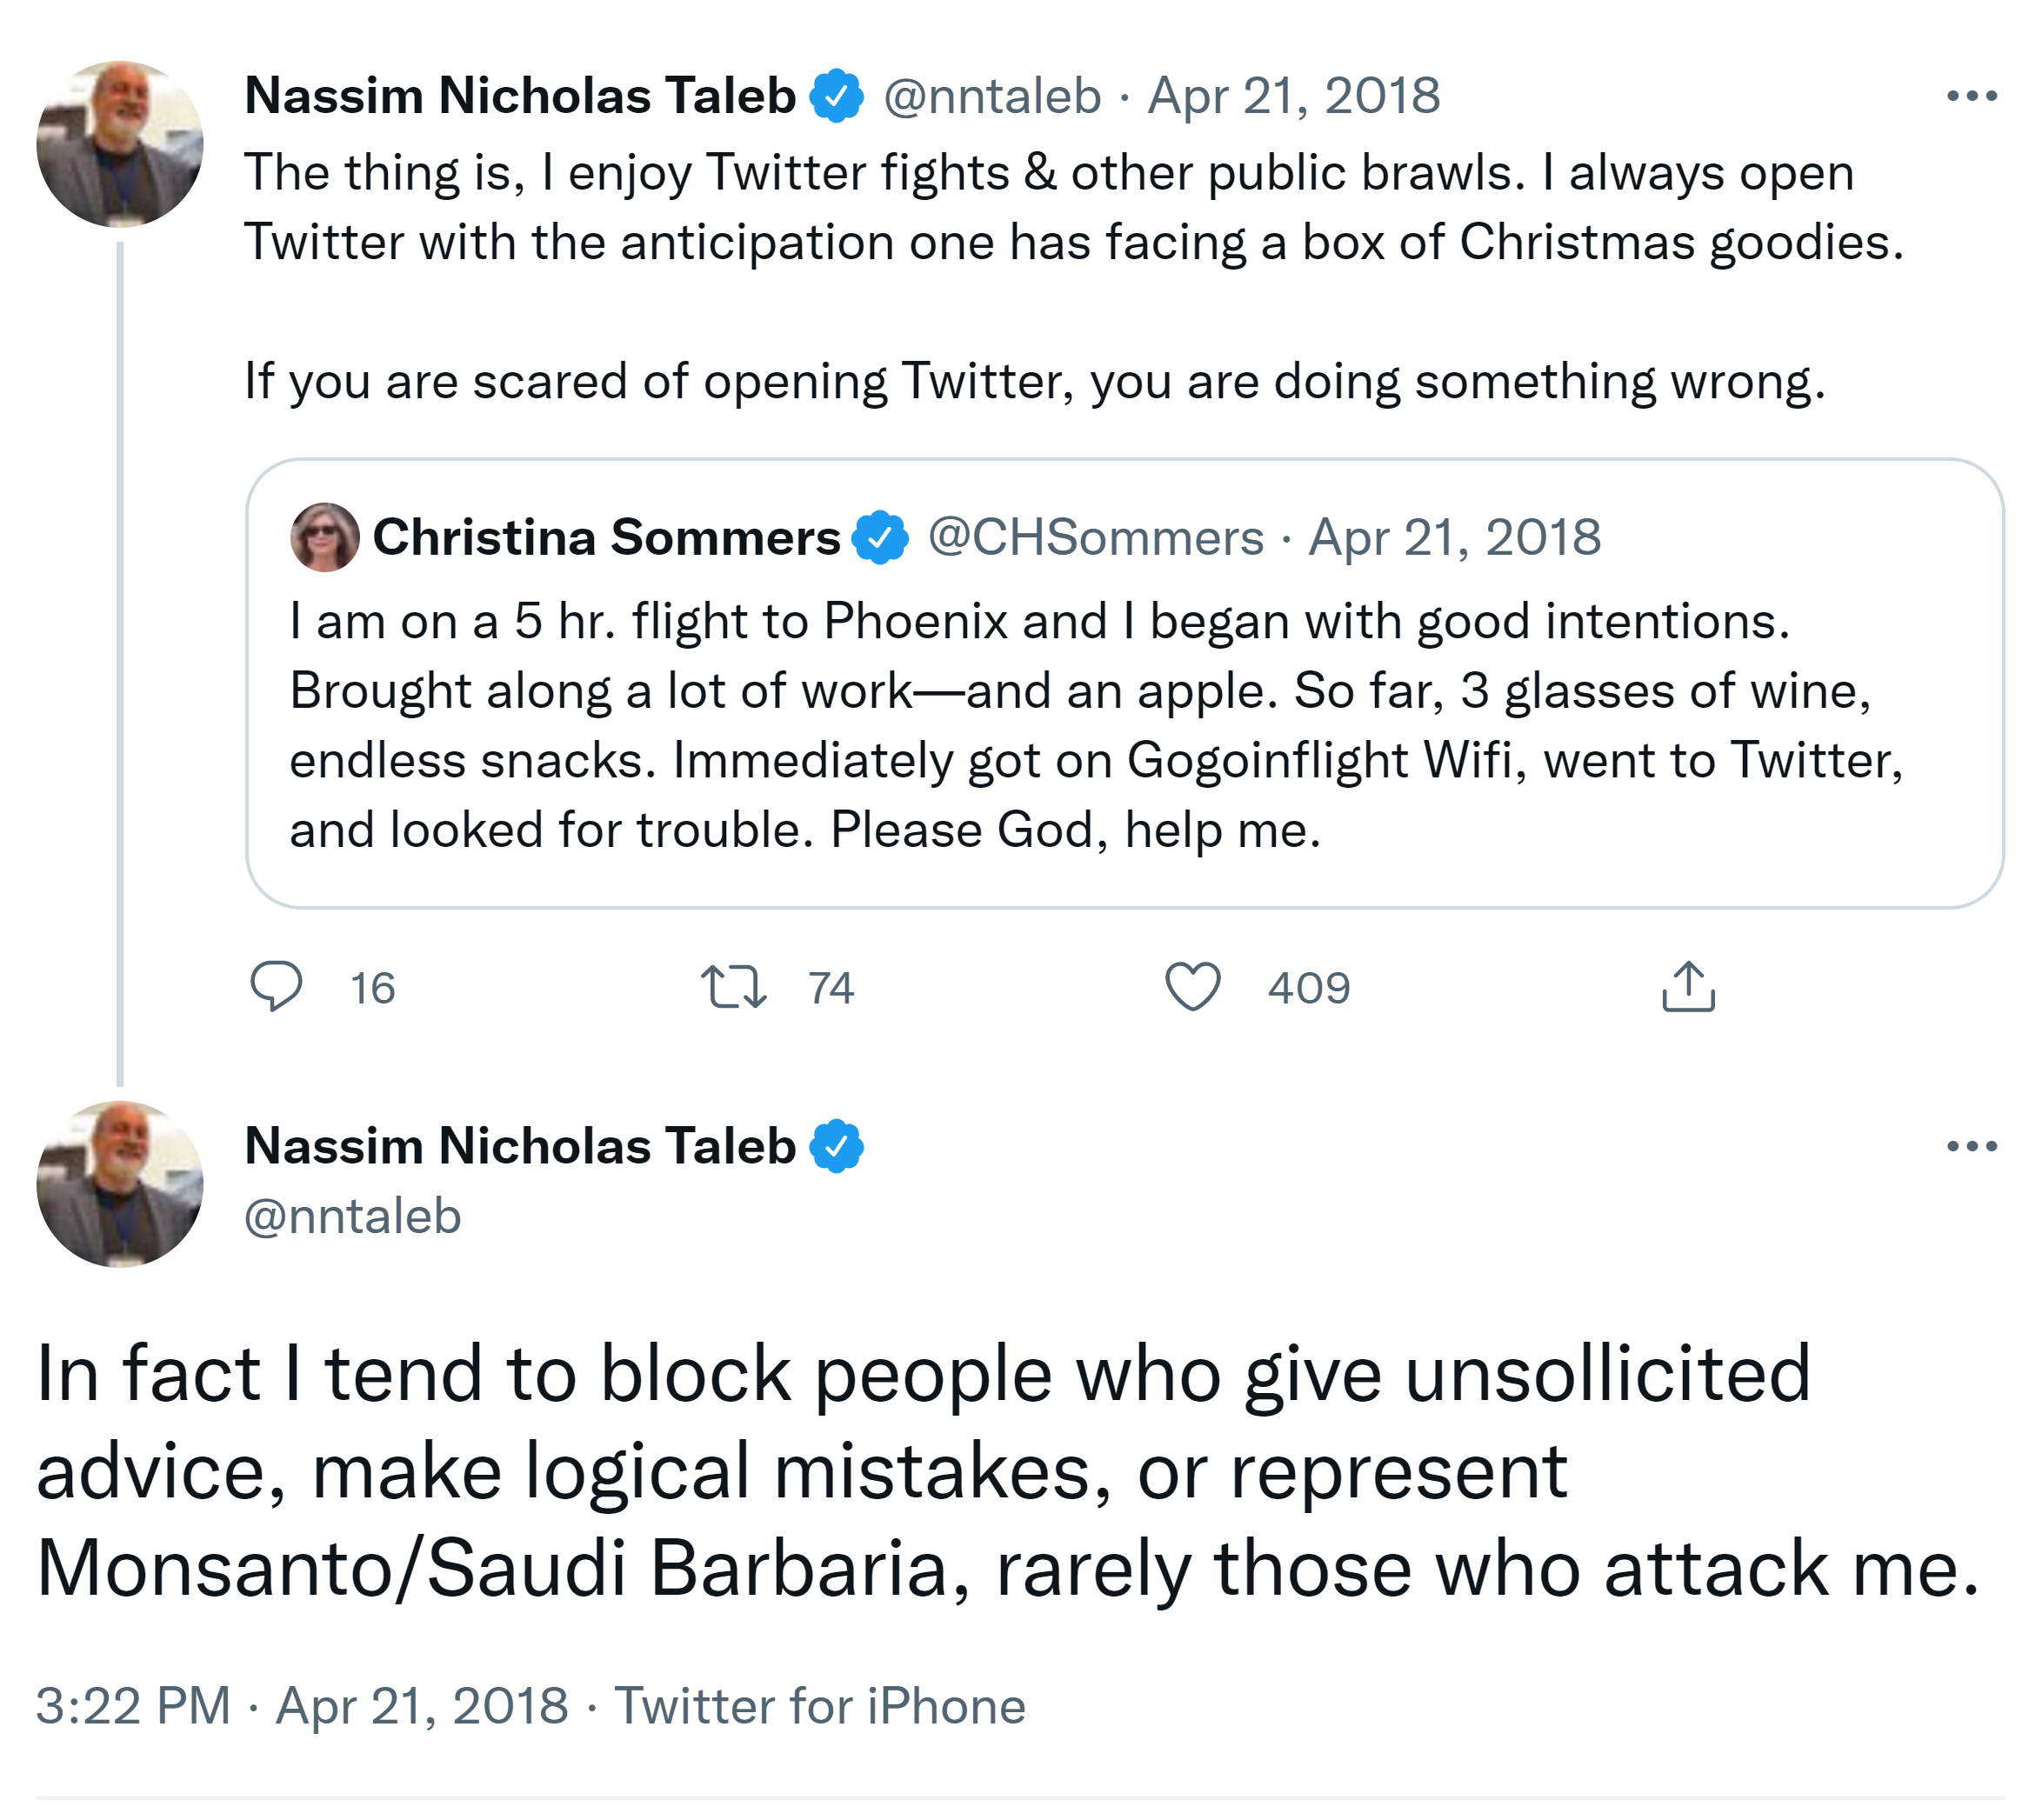Screen dimensions: 2042x1820
Task: Click verified badge beside first Taleb name
Action: [x=836, y=96]
